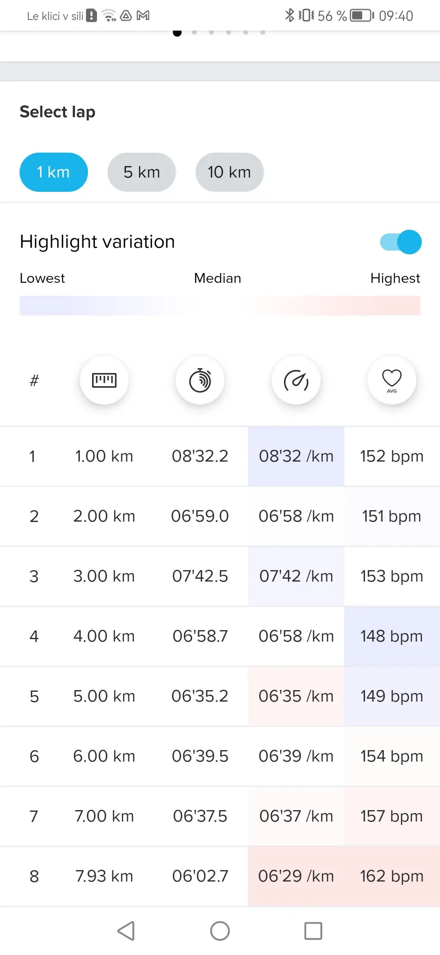440x955 pixels.
Task: Tap the distance ruler column icon
Action: tap(104, 380)
